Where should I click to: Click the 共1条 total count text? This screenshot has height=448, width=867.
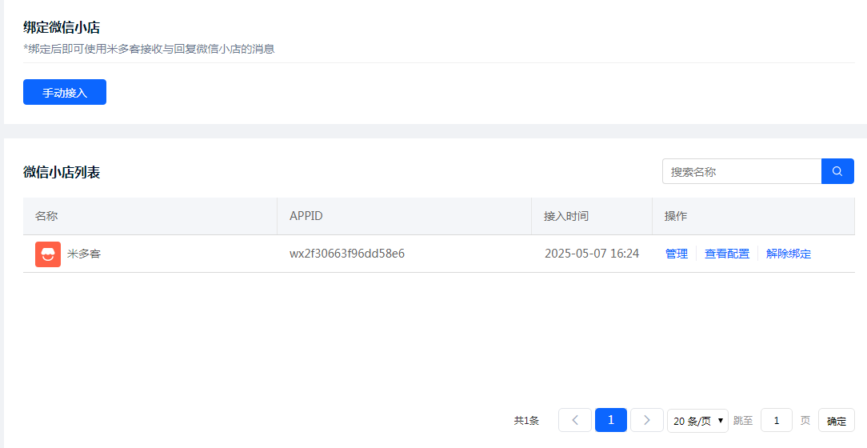[526, 421]
